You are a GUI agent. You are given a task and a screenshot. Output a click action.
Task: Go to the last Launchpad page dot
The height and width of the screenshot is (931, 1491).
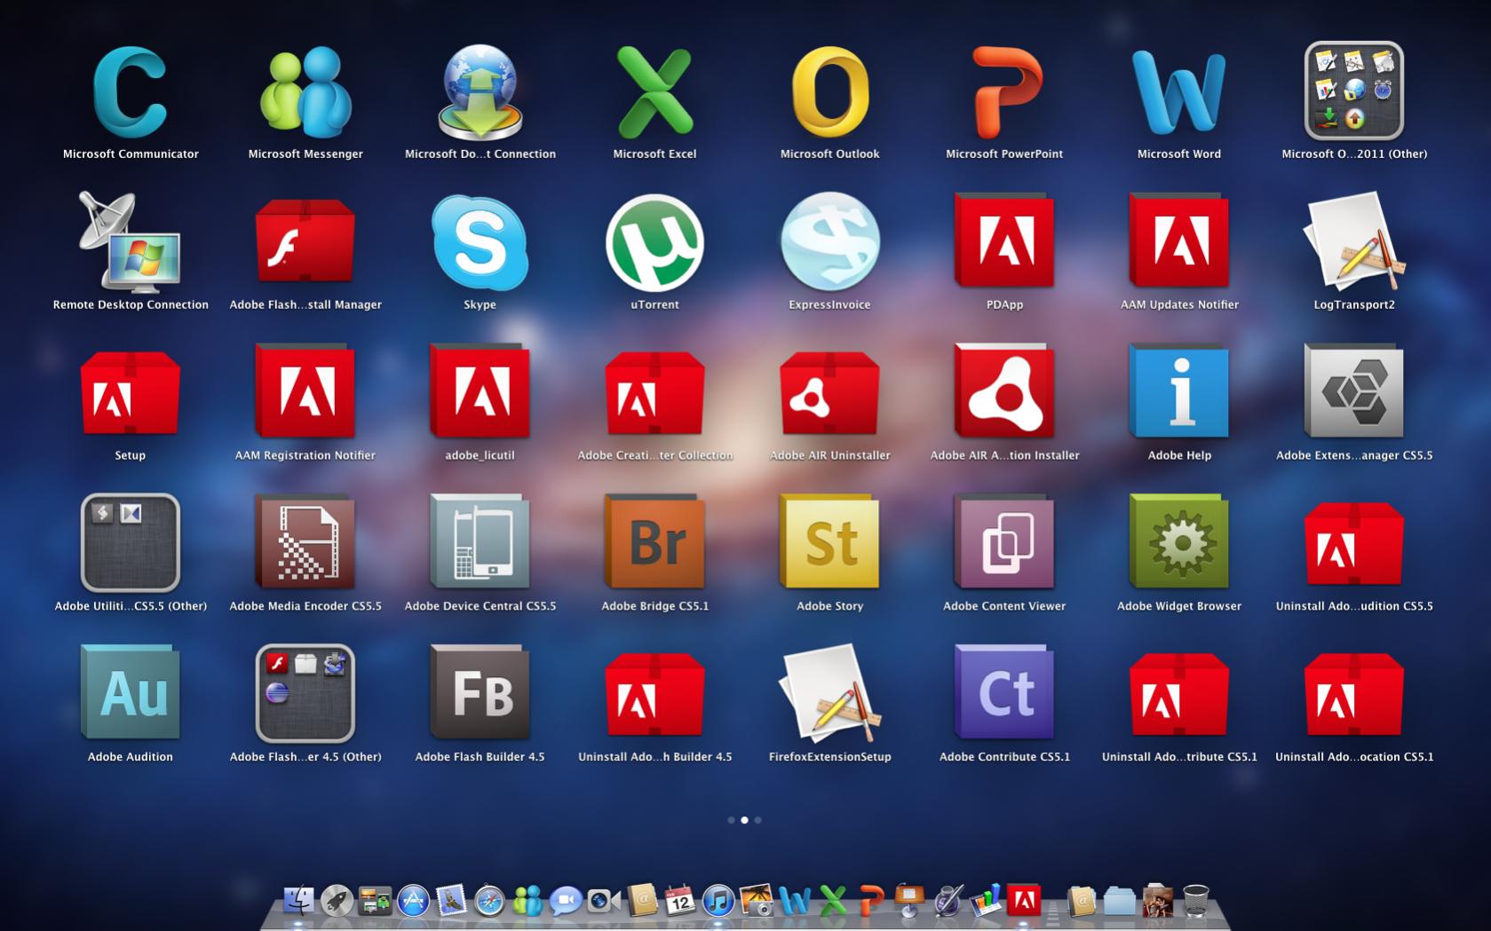pos(757,820)
